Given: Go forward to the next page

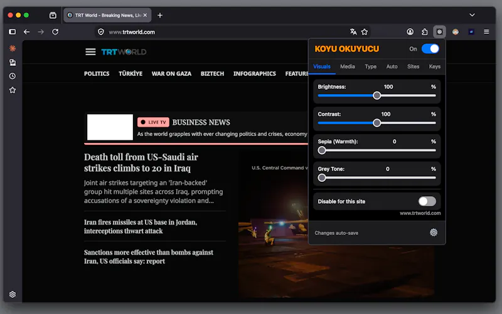Looking at the screenshot, I should click(41, 32).
